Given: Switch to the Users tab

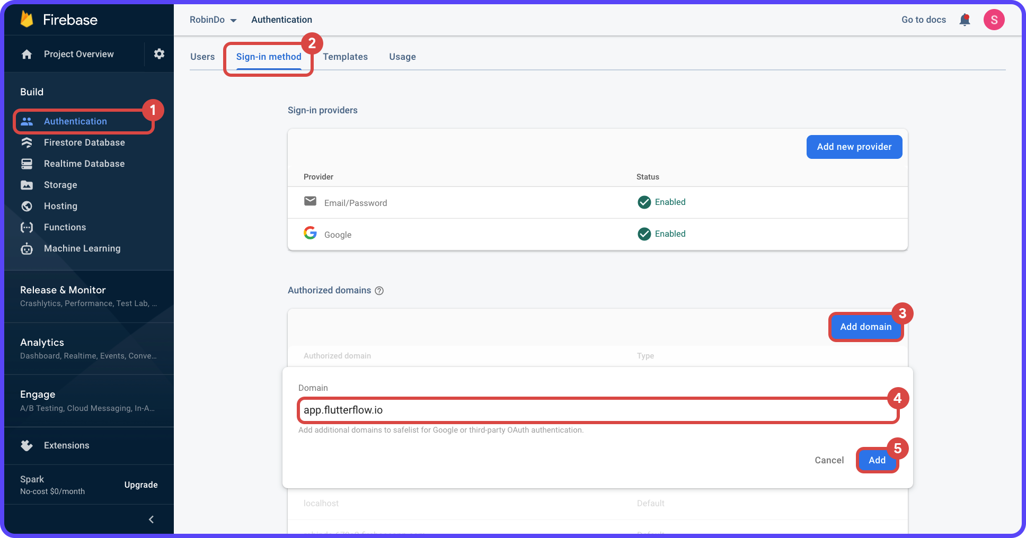Looking at the screenshot, I should (x=202, y=56).
